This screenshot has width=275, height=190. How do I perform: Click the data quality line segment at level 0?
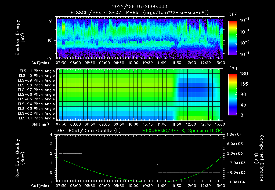189,173
